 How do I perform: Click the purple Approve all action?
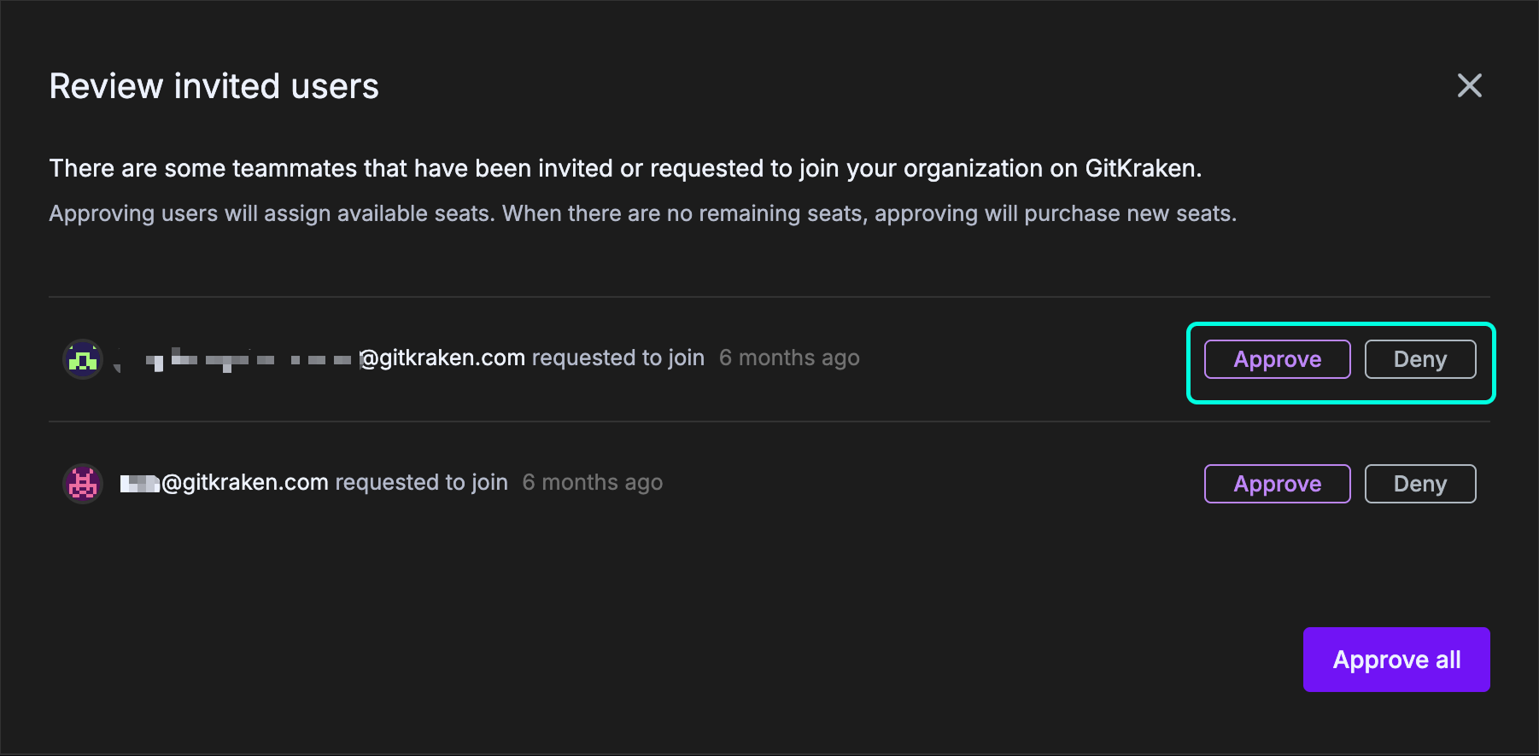(x=1396, y=659)
